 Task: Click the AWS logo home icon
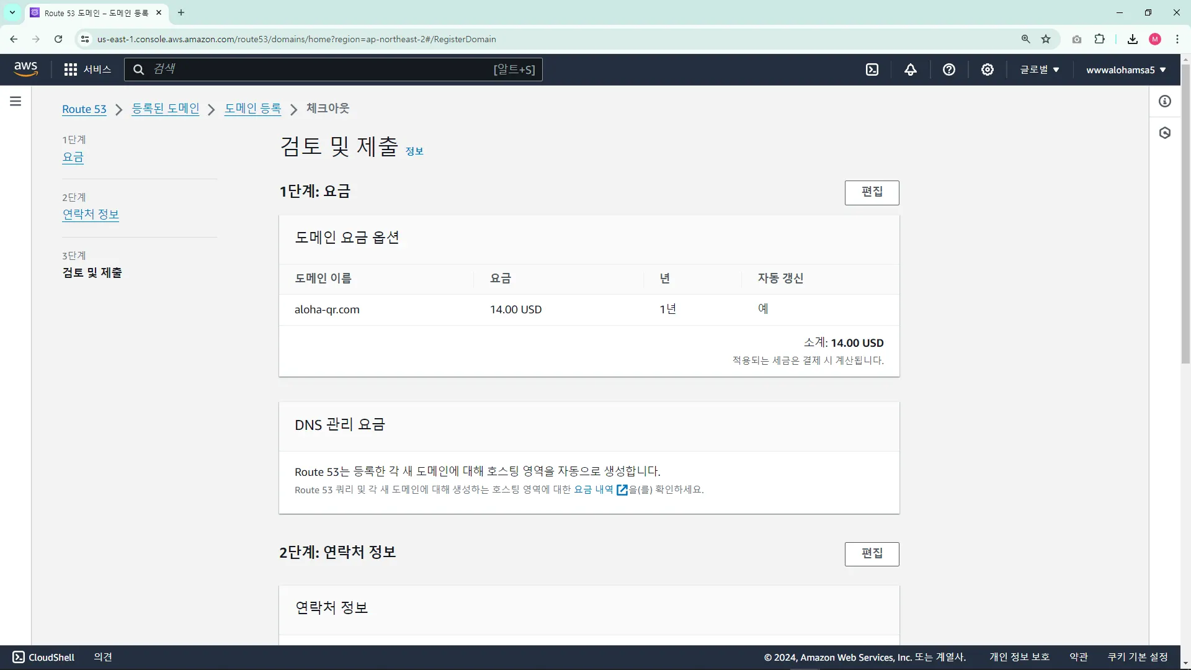click(26, 69)
